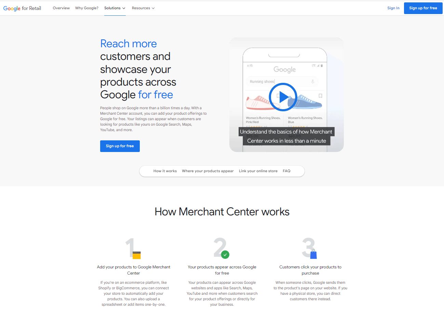
Task: Click the step 2 green checkmark icon
Action: [x=225, y=255]
